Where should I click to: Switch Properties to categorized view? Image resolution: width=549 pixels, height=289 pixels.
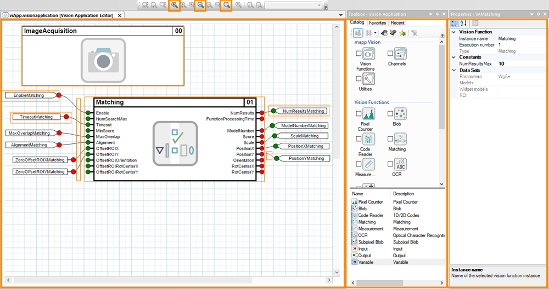point(455,24)
